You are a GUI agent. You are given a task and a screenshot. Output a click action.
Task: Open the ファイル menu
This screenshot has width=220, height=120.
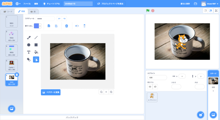tap(27, 4)
